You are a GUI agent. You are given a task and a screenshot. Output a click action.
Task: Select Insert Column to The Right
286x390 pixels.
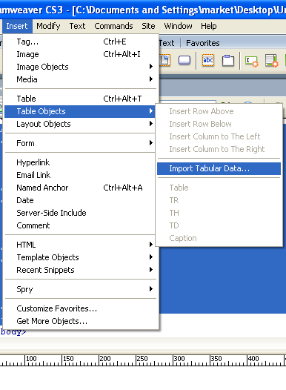coord(219,149)
